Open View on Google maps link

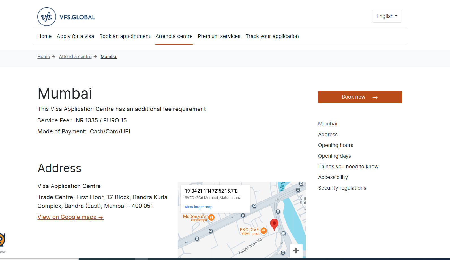click(x=70, y=217)
